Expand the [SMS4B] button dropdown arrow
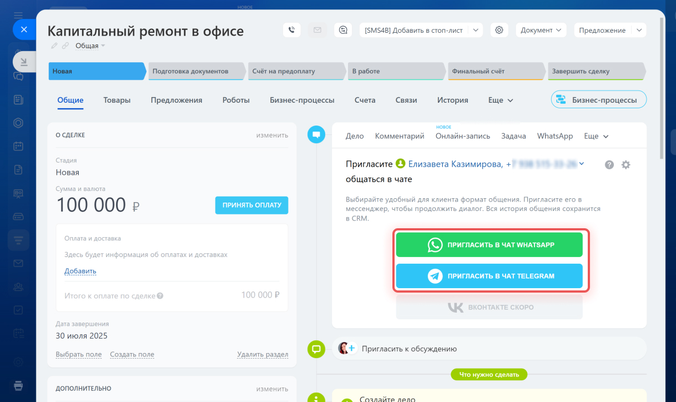This screenshot has height=402, width=676. (476, 30)
